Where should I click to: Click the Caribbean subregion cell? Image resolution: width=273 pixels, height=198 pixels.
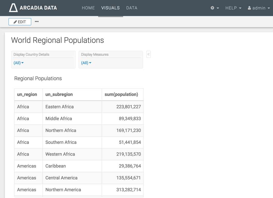56,166
